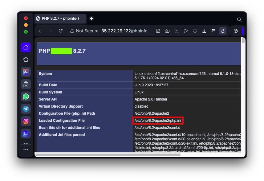Viewport: 264px width, 181px height.
Task: Open the bookmarks star in sidebar
Action: click(x=26, y=60)
